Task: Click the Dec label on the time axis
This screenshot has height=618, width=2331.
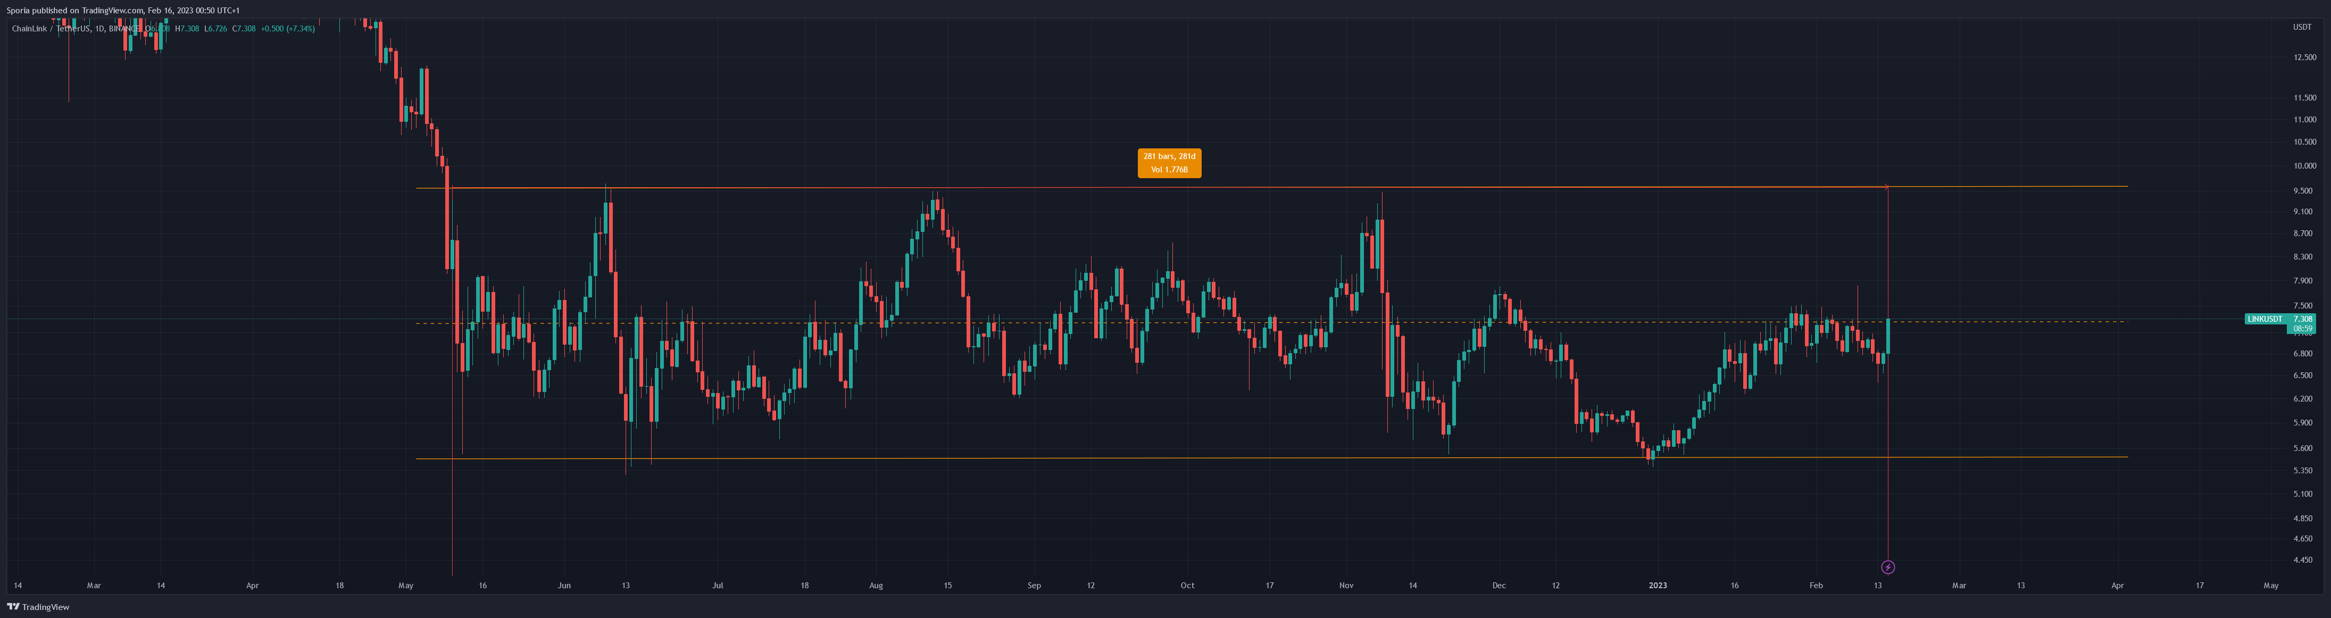Action: coord(1500,586)
